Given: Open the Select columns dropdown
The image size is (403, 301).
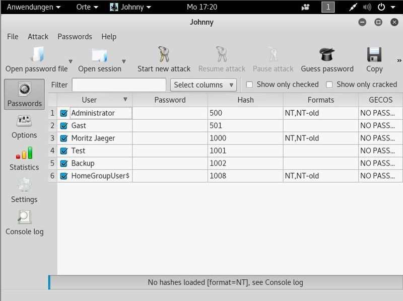Looking at the screenshot, I should point(204,85).
